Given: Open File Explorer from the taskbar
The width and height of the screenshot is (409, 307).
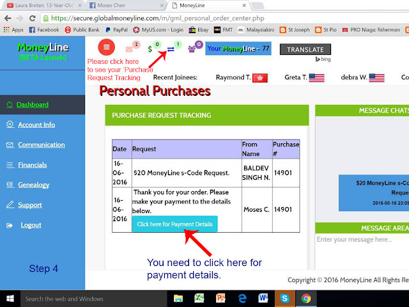Looking at the screenshot, I should point(178,299).
